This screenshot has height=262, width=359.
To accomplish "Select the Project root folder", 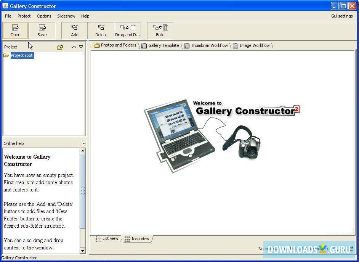I will (x=19, y=55).
